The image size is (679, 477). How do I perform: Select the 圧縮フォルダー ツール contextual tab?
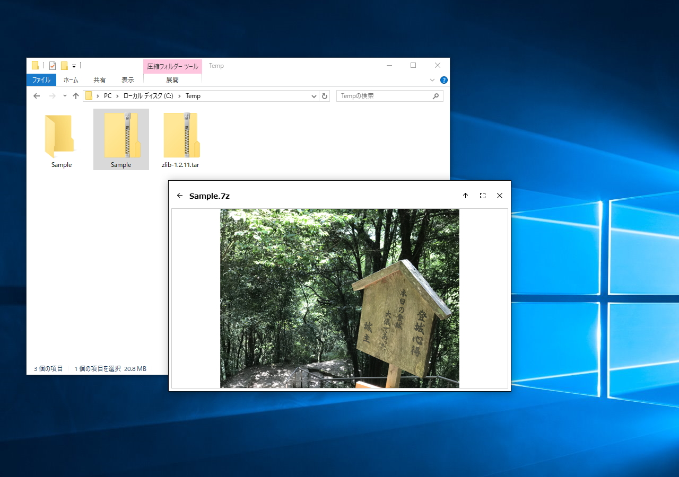click(172, 66)
